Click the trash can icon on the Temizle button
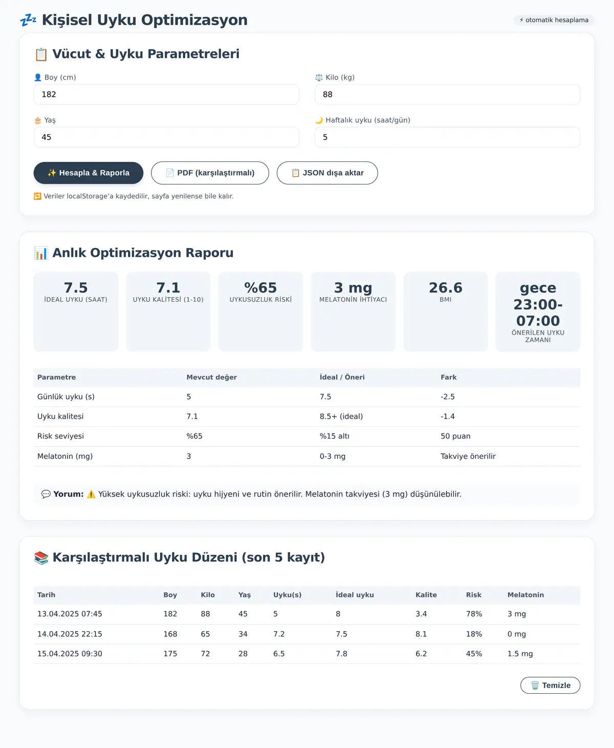 [535, 685]
